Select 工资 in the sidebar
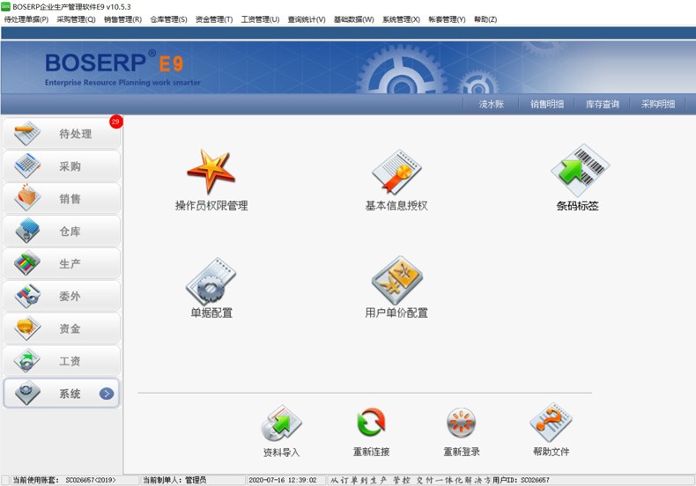This screenshot has height=486, width=696. coord(62,360)
